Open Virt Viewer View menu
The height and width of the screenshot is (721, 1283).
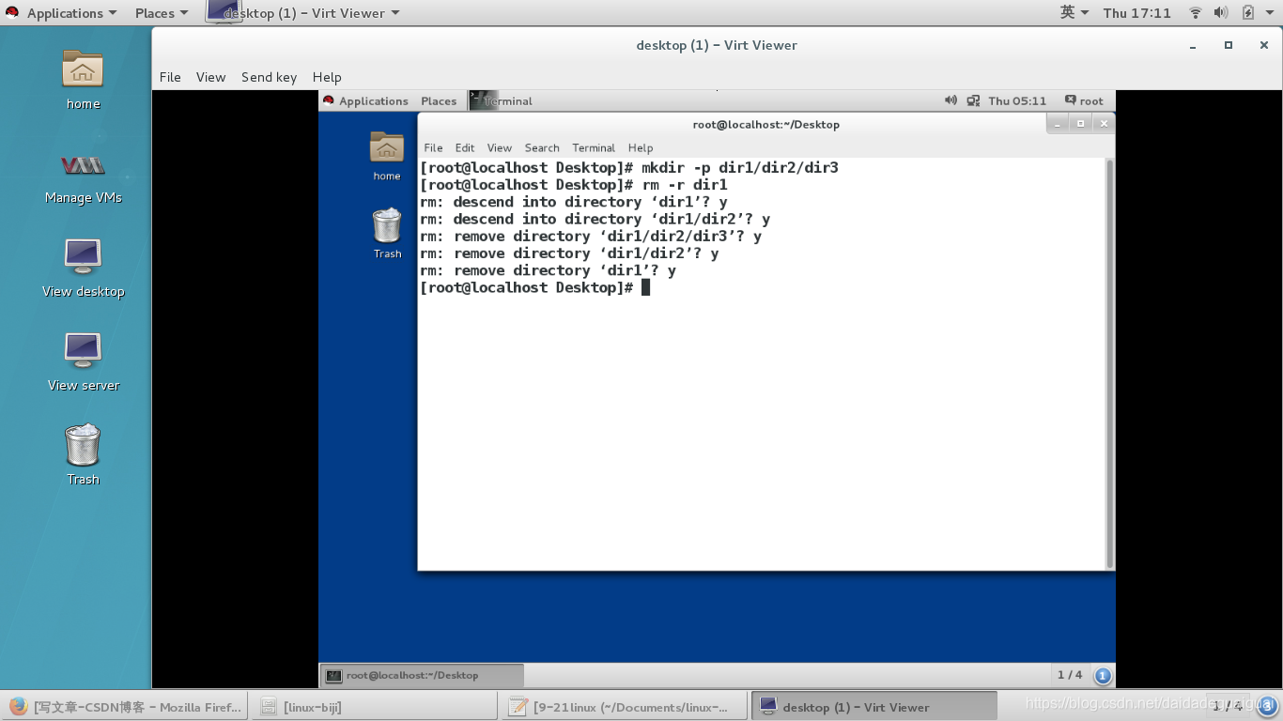210,77
